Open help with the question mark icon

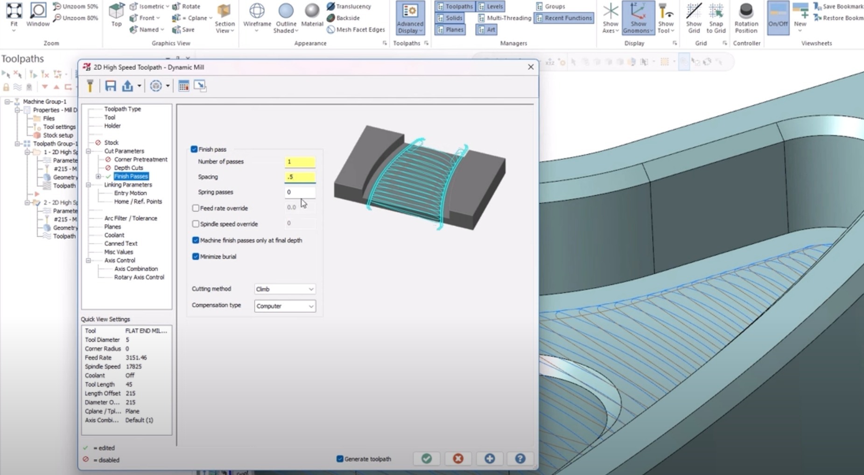click(520, 459)
